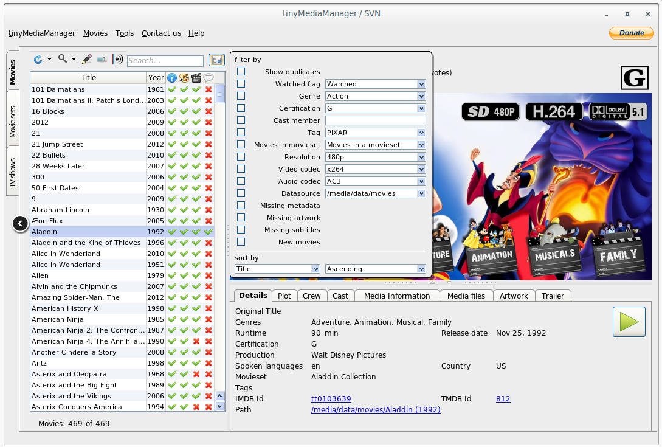The image size is (662, 447).
Task: Click the Musicals genre clapper icon
Action: click(x=554, y=249)
